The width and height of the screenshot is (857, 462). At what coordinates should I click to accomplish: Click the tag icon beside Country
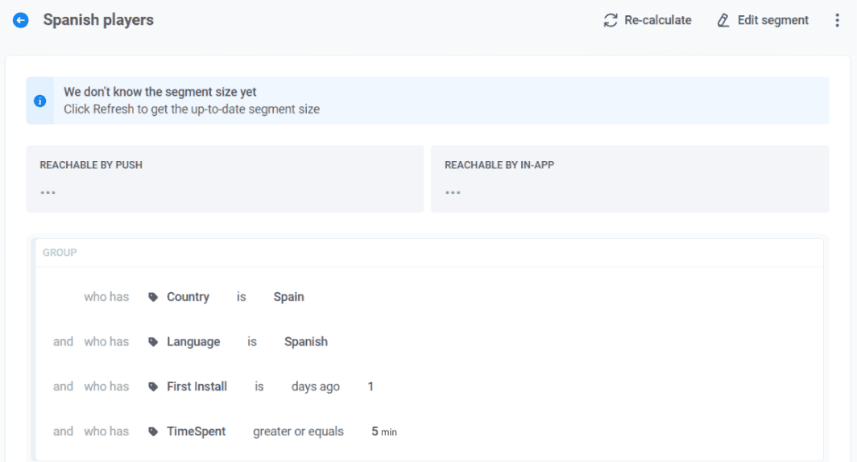153,297
